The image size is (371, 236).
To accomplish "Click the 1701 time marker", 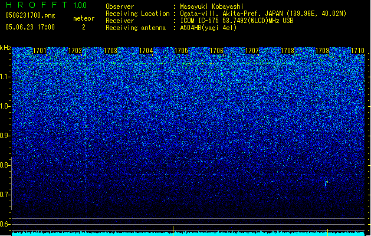I will tap(40, 51).
